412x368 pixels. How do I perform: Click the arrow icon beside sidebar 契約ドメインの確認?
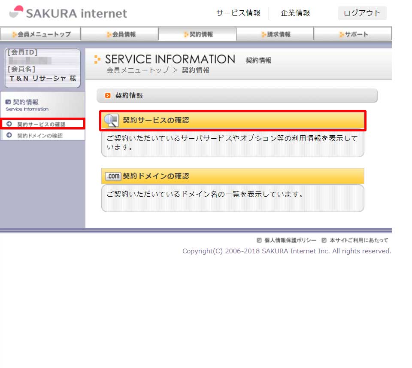(9, 135)
